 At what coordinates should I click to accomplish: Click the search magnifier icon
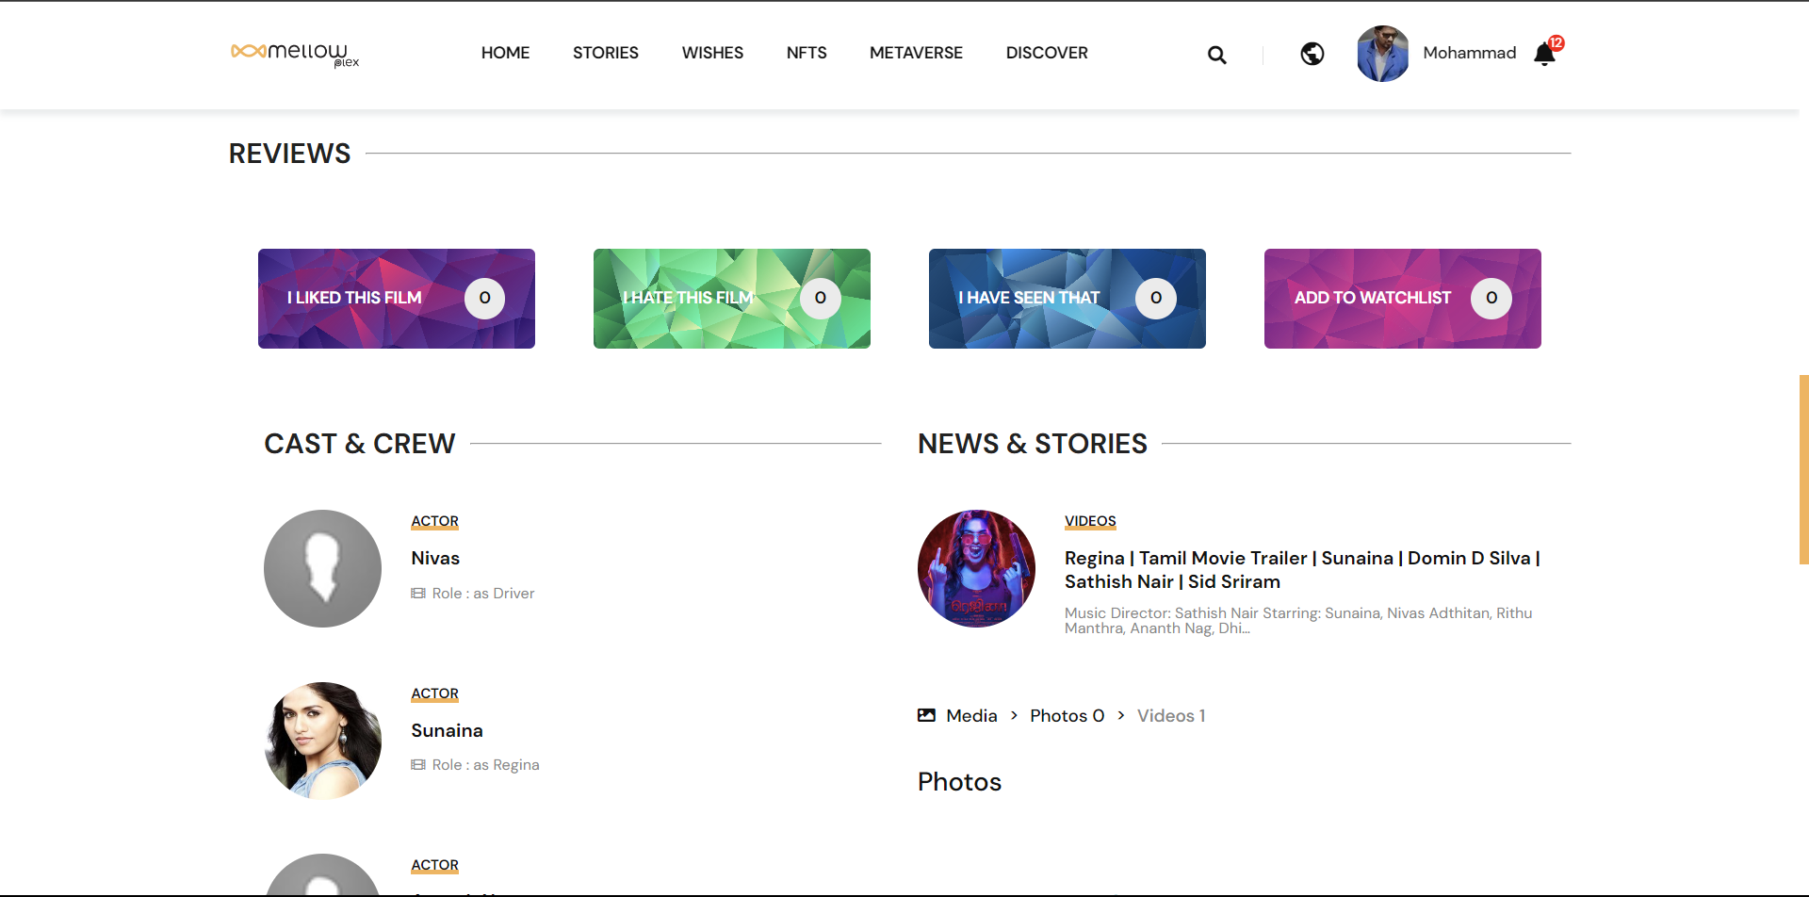click(x=1216, y=55)
